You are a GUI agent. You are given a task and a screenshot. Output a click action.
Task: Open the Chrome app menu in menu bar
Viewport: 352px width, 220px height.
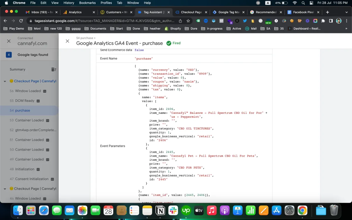tap(19, 3)
